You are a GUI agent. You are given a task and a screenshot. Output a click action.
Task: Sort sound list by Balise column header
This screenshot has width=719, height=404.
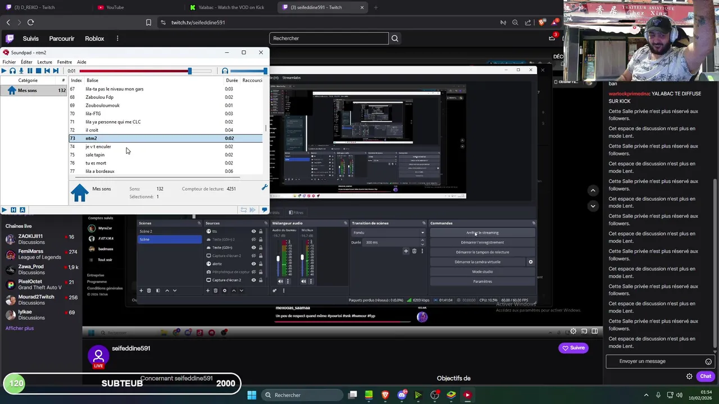(154, 80)
